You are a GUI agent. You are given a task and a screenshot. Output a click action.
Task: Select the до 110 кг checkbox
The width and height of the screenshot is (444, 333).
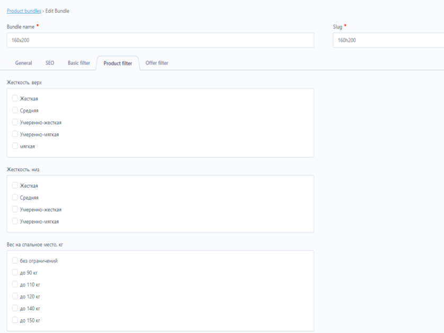click(x=15, y=284)
